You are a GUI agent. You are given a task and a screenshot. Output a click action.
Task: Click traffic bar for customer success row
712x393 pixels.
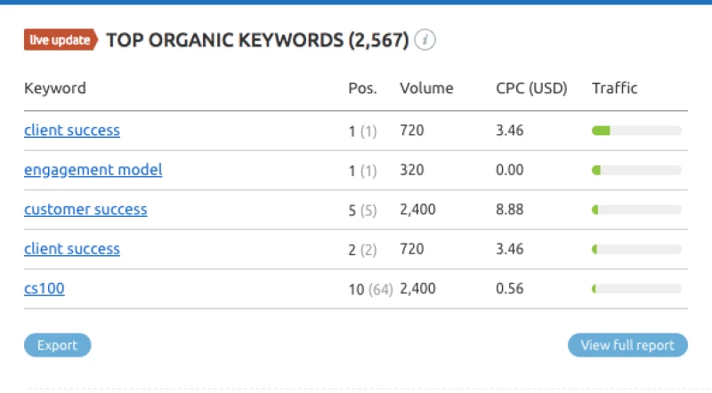point(636,210)
